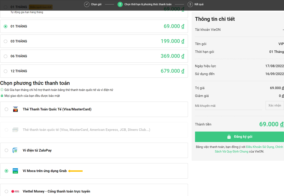
Task: Click the step 2 green number circle
Action: coord(120,4)
